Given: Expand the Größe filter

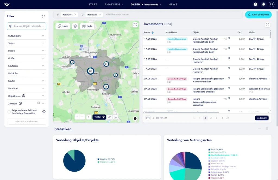Looking at the screenshot, I should 26,58.
